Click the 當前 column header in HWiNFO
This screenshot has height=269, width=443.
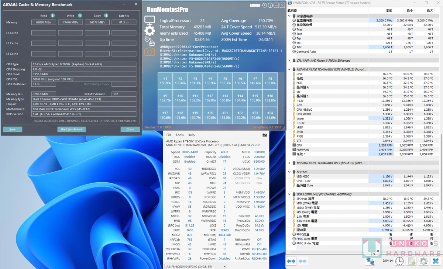click(382, 11)
